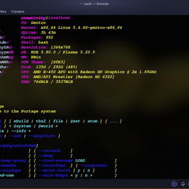Click the "RAM: 764MiB / 3537MiB" line

pyautogui.click(x=47, y=82)
